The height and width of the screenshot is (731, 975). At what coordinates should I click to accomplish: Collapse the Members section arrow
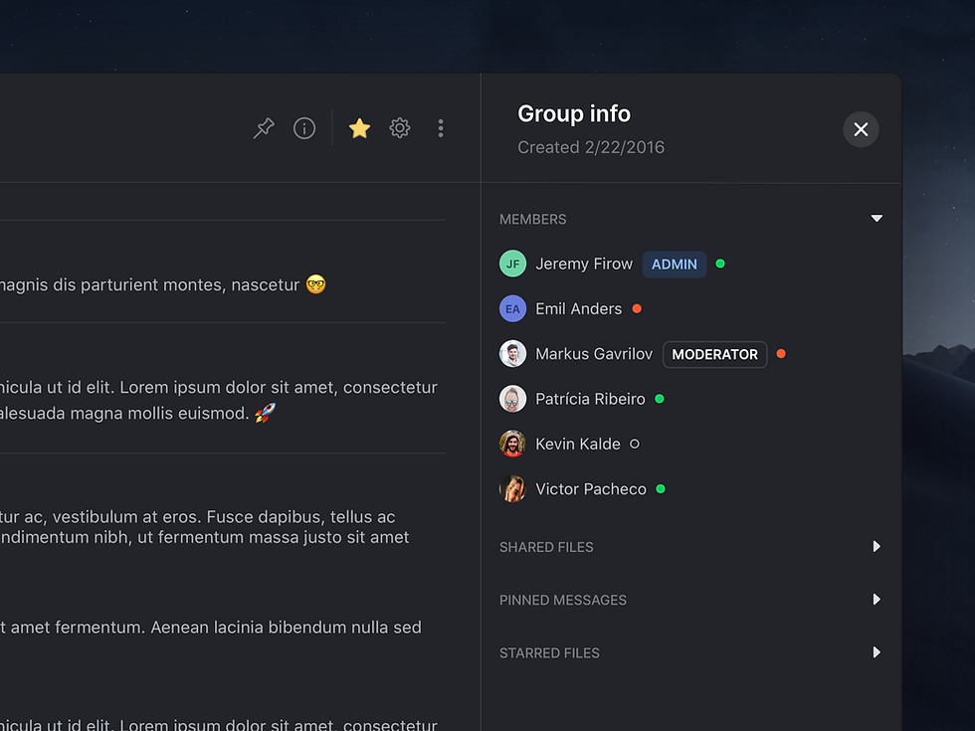(x=877, y=218)
